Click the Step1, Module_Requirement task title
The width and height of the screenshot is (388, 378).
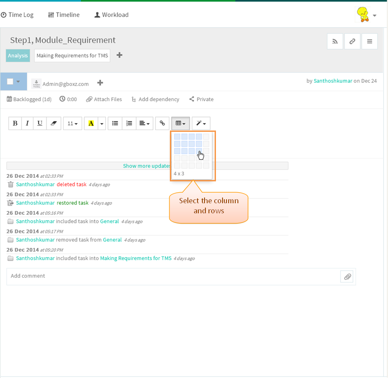(x=63, y=40)
